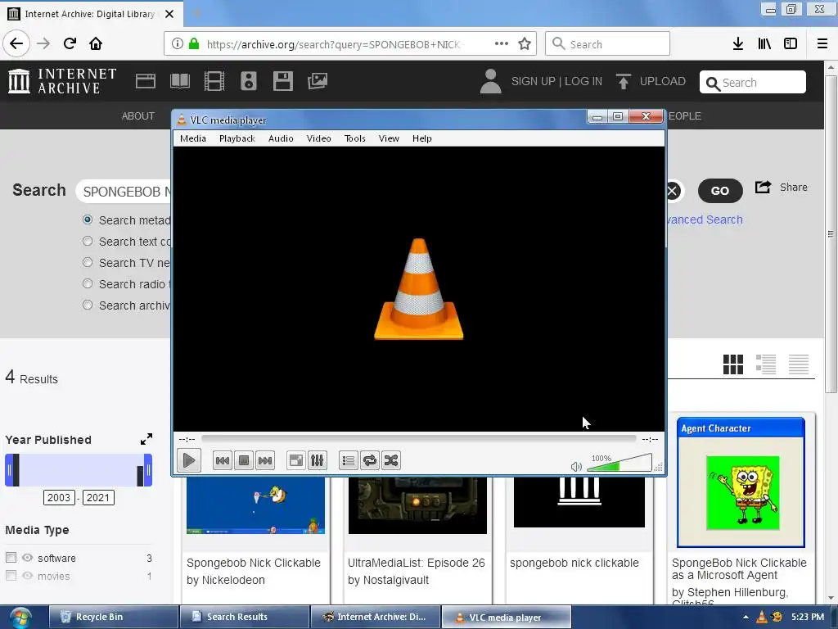Open the View menu in VLC
This screenshot has width=838, height=629.
[389, 138]
